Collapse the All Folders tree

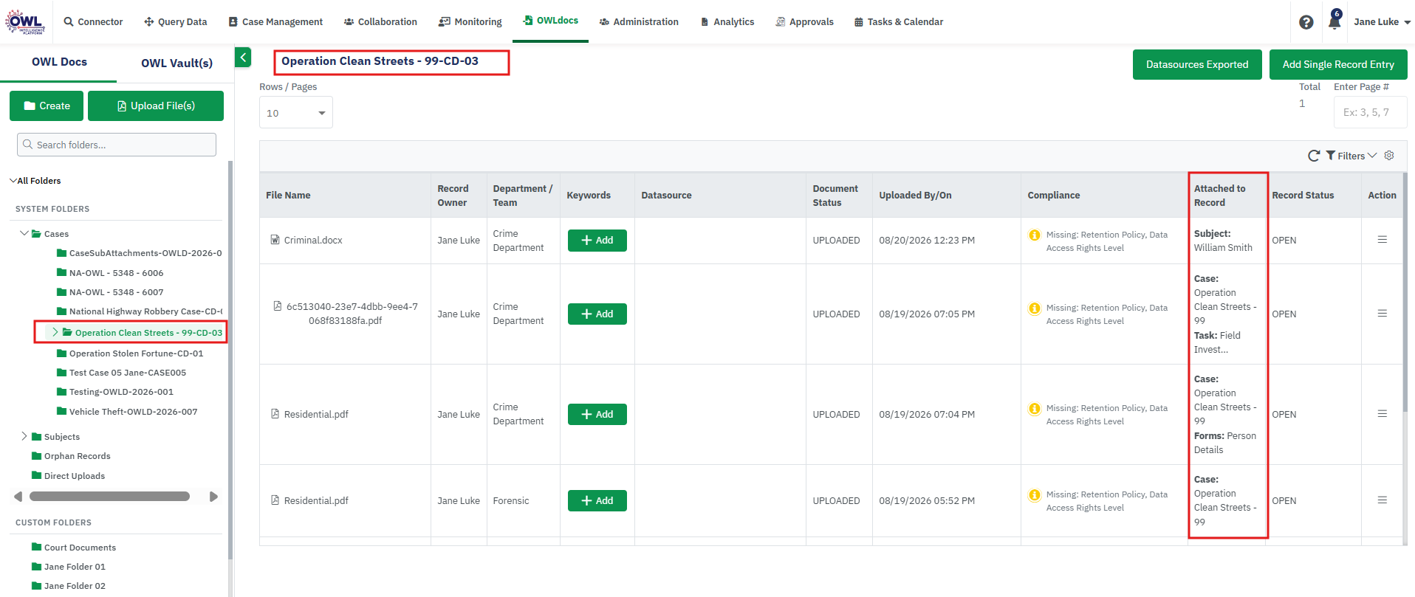coord(13,180)
